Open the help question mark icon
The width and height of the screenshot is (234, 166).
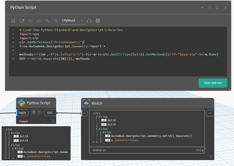point(98,21)
